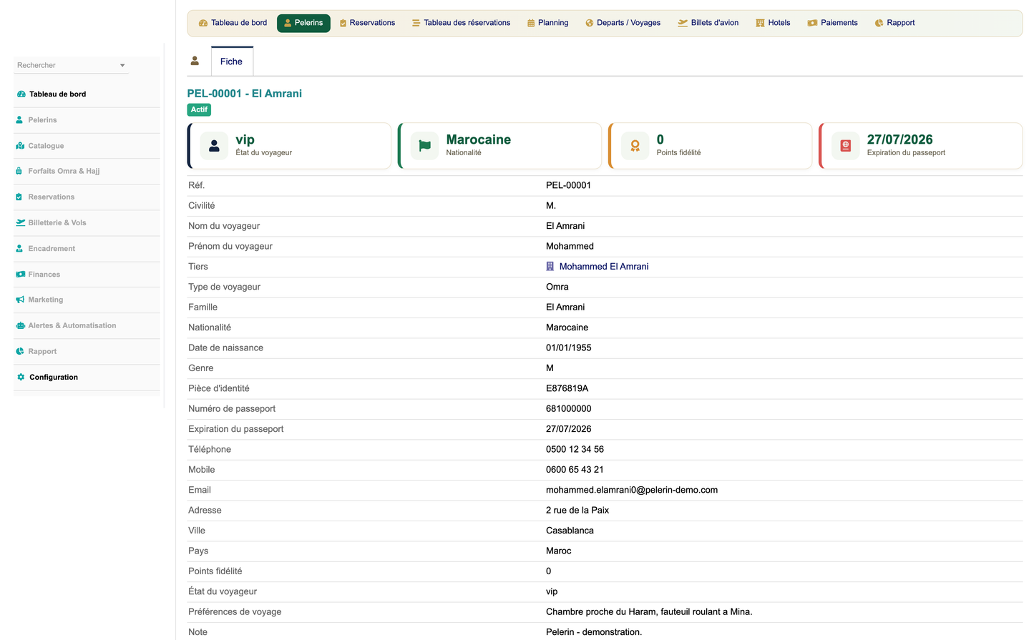Screen dimensions: 1034x640
Task: Click the passport icon on the expiration card
Action: click(845, 146)
